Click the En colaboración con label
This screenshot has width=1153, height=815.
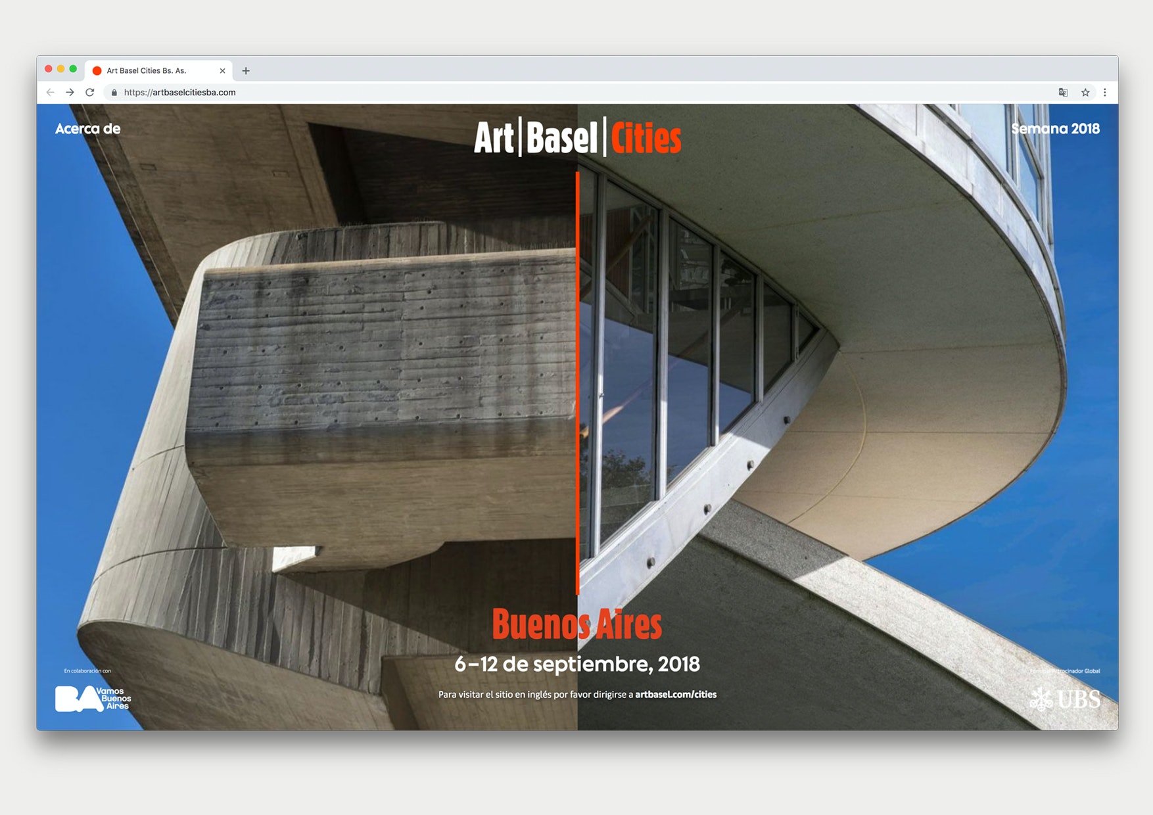tap(87, 671)
